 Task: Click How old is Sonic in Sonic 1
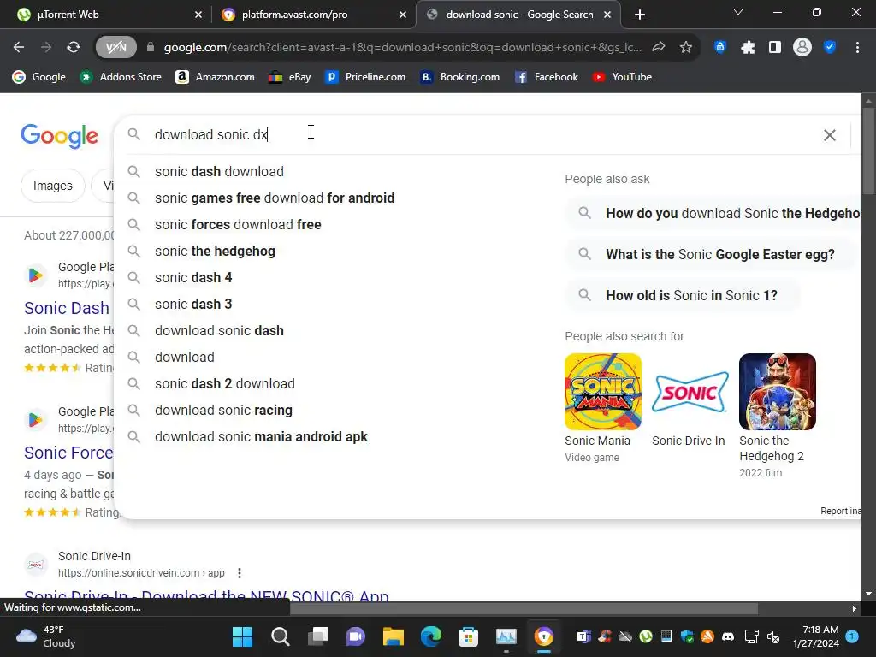(x=683, y=295)
